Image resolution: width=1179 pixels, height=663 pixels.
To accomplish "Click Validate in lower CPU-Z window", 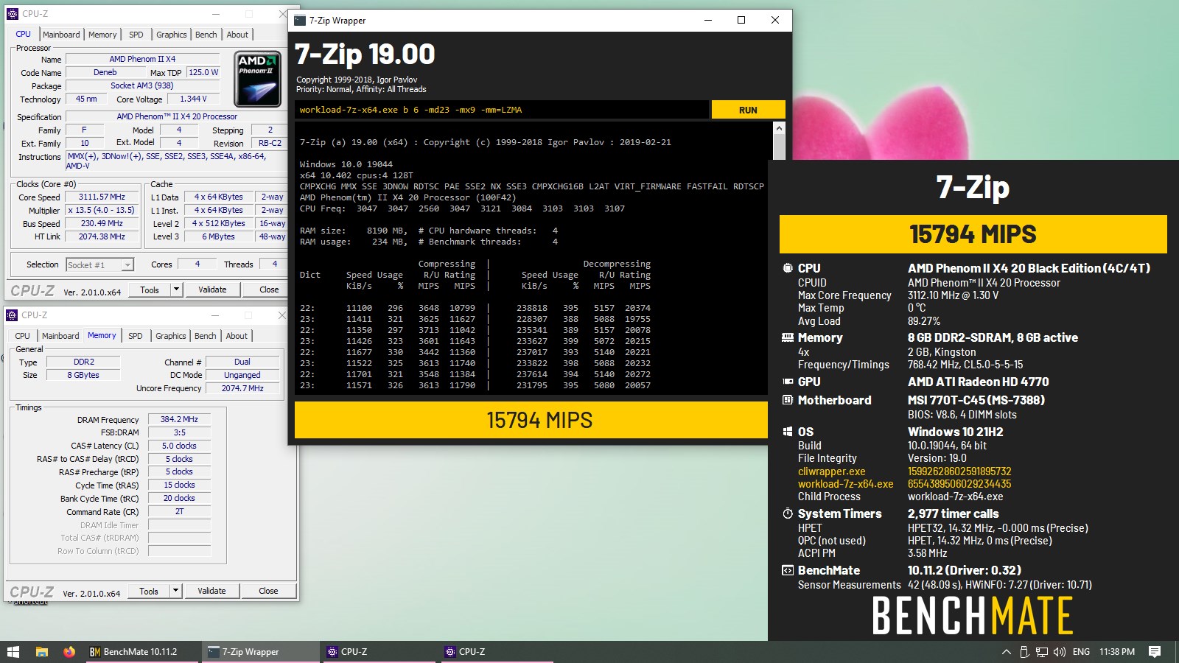I will coord(211,591).
